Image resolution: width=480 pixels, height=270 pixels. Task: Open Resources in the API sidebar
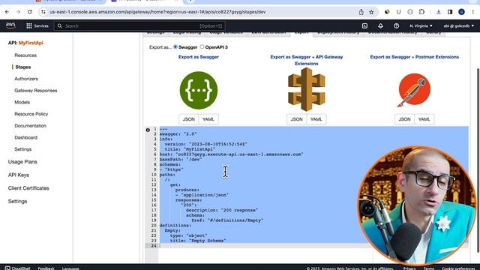(25, 55)
